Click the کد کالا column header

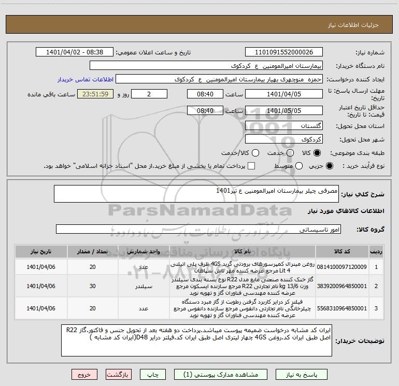point(342,251)
